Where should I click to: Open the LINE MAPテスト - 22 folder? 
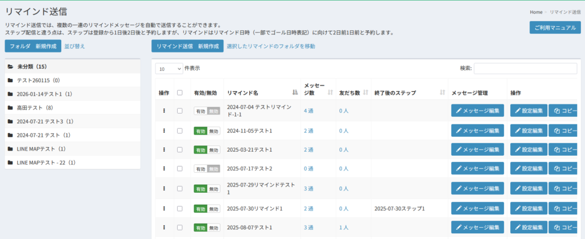click(x=46, y=163)
